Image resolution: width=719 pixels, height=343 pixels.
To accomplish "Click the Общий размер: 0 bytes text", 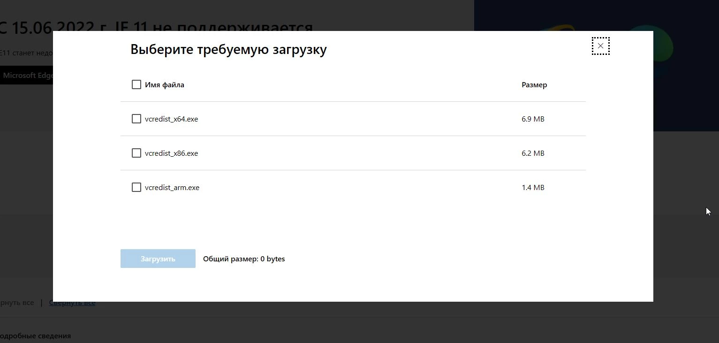I will pos(244,259).
